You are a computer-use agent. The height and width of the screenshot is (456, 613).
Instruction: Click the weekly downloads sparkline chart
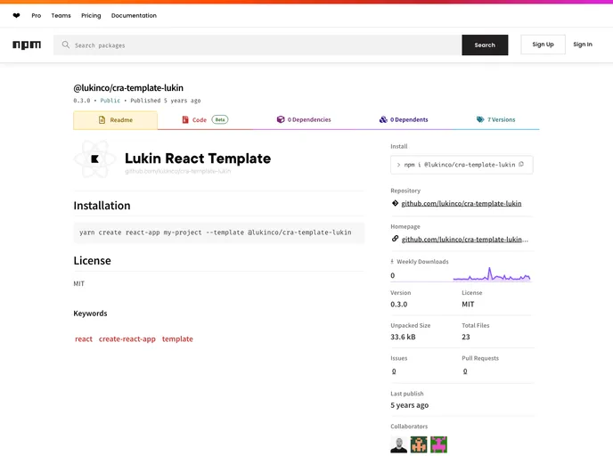492,274
